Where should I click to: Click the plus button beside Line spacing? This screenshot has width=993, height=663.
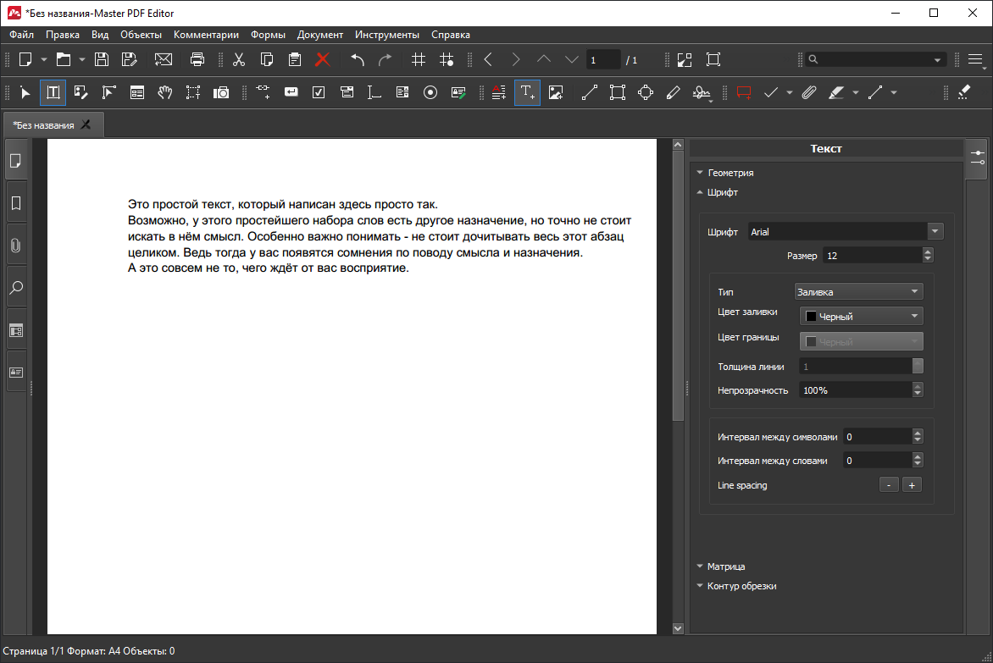[912, 484]
